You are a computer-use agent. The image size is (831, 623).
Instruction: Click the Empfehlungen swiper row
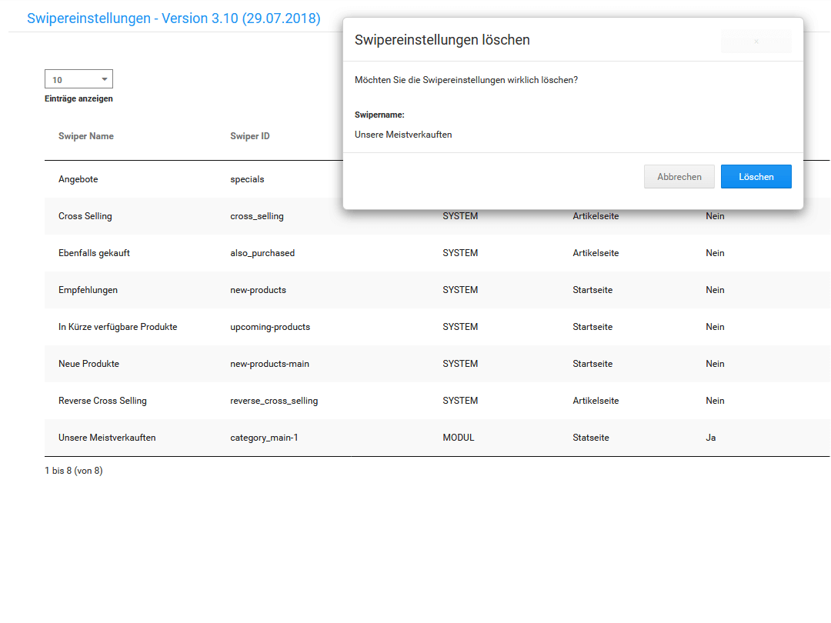click(88, 290)
